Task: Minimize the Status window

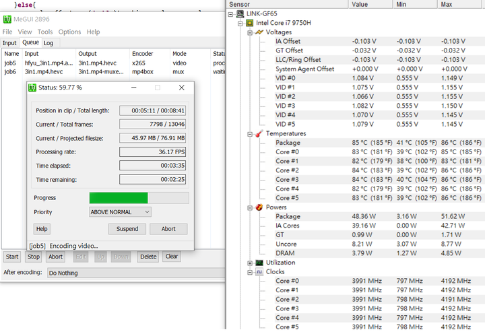Action: click(133, 88)
